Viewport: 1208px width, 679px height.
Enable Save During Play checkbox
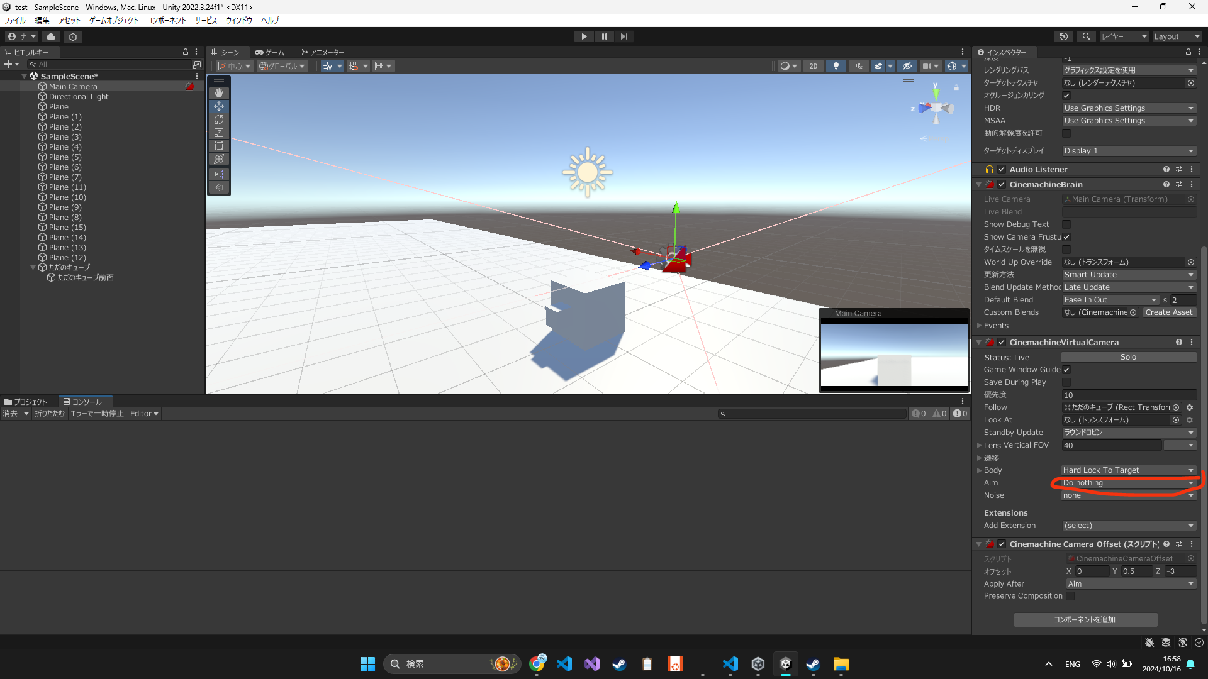tap(1066, 382)
